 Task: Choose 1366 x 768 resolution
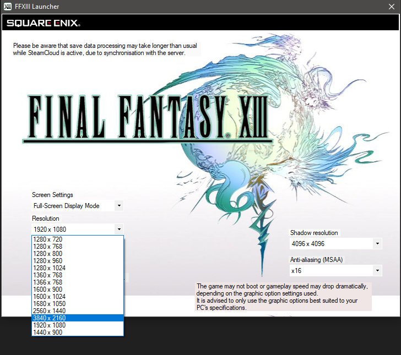click(78, 282)
